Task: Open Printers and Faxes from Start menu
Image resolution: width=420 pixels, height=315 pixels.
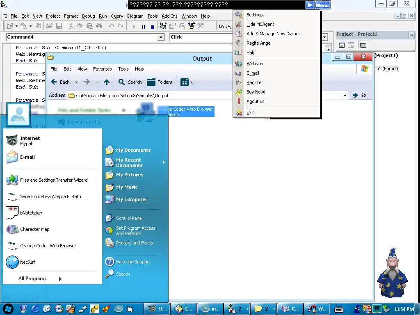Action: tap(135, 243)
